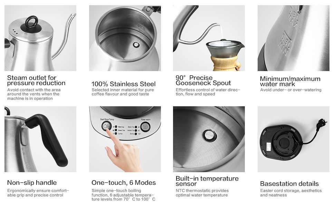Click the 'Minimum/maximum water mark' heading

(290, 81)
